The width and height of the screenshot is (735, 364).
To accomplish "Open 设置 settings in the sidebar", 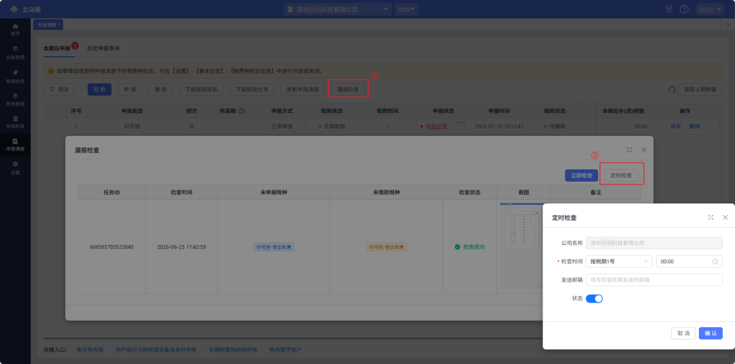I will (x=16, y=167).
